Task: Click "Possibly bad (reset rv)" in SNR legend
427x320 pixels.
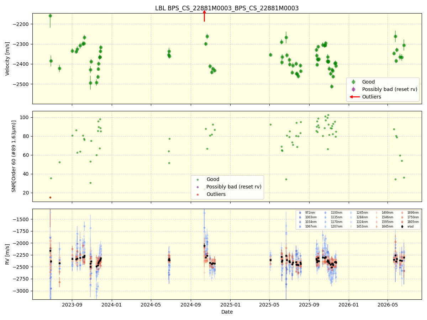Action: 234,187
